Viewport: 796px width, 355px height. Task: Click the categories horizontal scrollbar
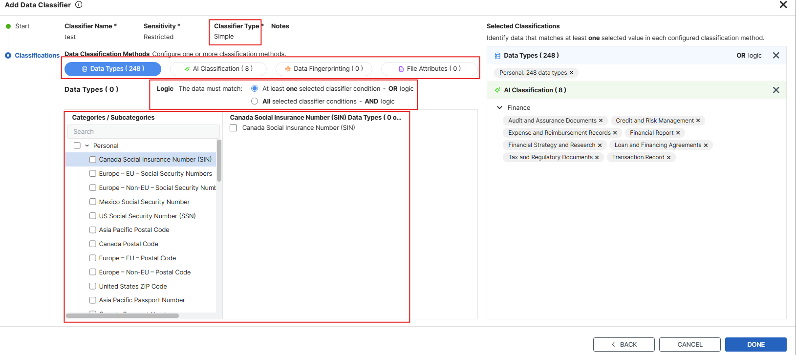122,316
